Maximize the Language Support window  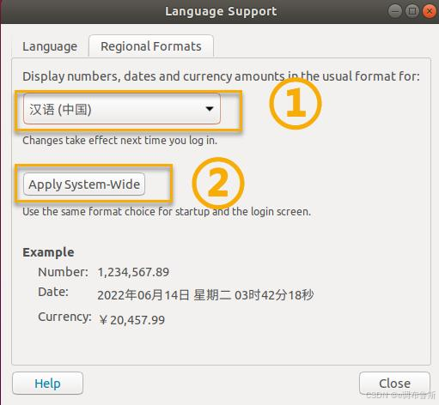click(x=412, y=11)
